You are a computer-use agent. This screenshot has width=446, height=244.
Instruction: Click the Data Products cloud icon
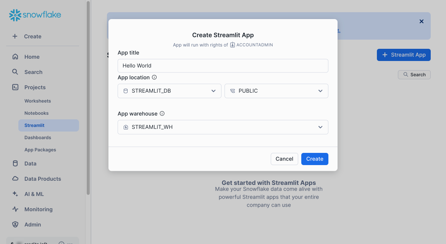point(15,178)
